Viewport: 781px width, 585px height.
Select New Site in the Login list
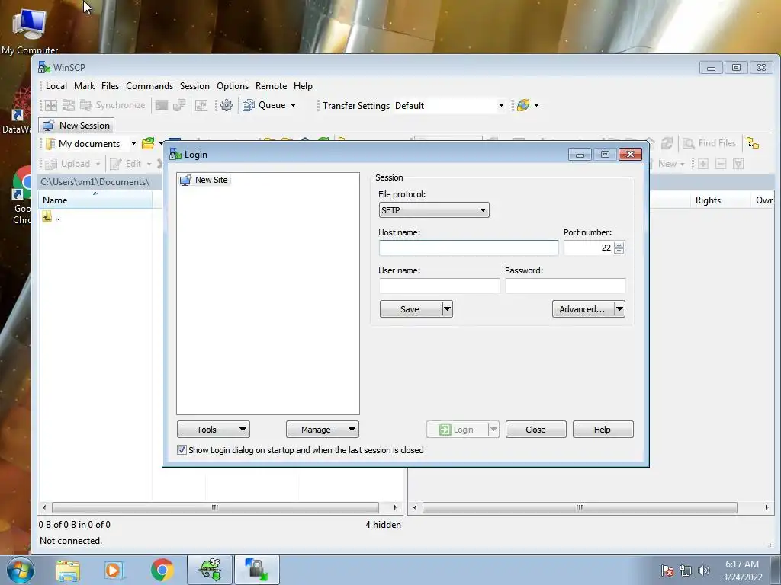(204, 180)
